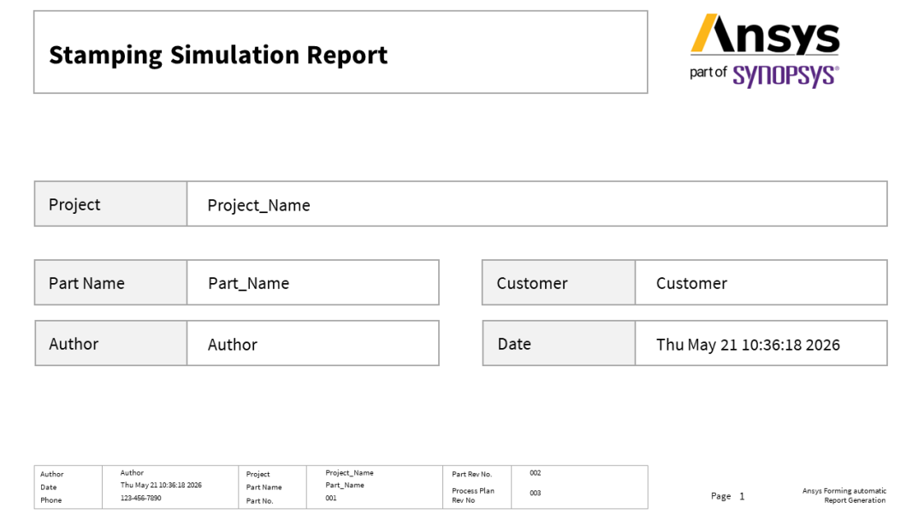Click the small footer date timestamp value
The image size is (924, 520).
pos(161,485)
